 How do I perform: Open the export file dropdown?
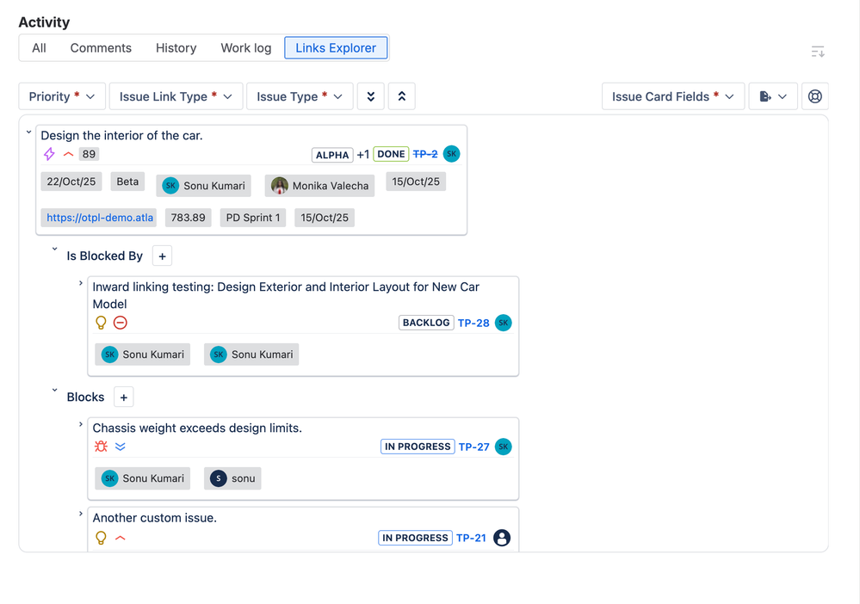(x=773, y=96)
